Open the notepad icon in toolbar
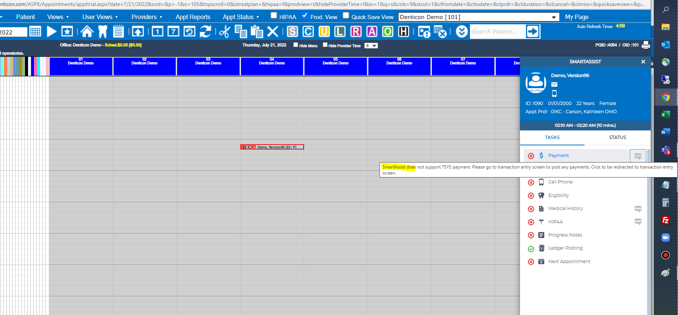This screenshot has width=678, height=315. [x=118, y=31]
